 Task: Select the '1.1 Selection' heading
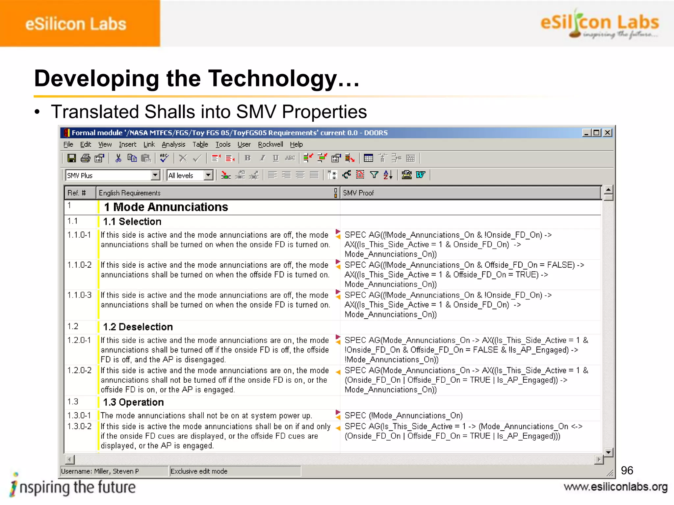click(132, 222)
